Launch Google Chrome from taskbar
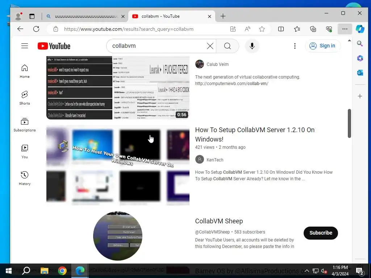 (x=62, y=271)
